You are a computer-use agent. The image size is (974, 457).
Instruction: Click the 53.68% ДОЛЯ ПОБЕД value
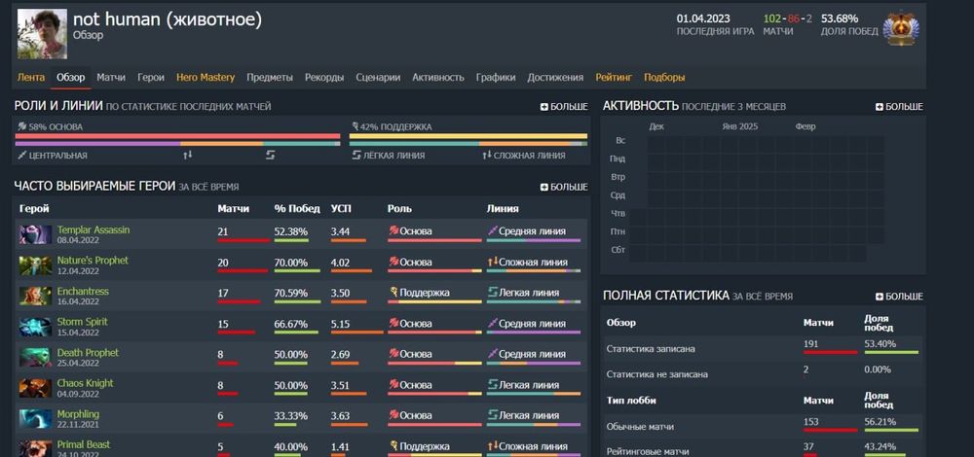pos(840,18)
